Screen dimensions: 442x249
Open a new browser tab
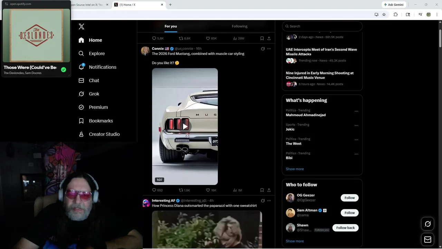tap(170, 5)
